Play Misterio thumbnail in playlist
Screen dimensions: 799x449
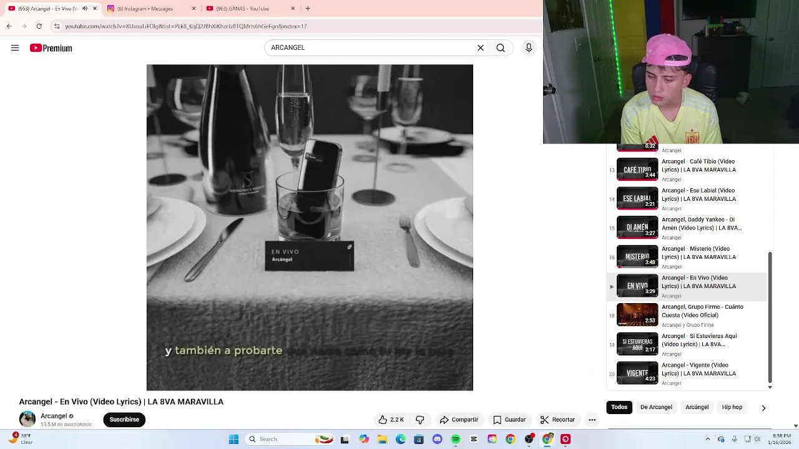click(637, 256)
